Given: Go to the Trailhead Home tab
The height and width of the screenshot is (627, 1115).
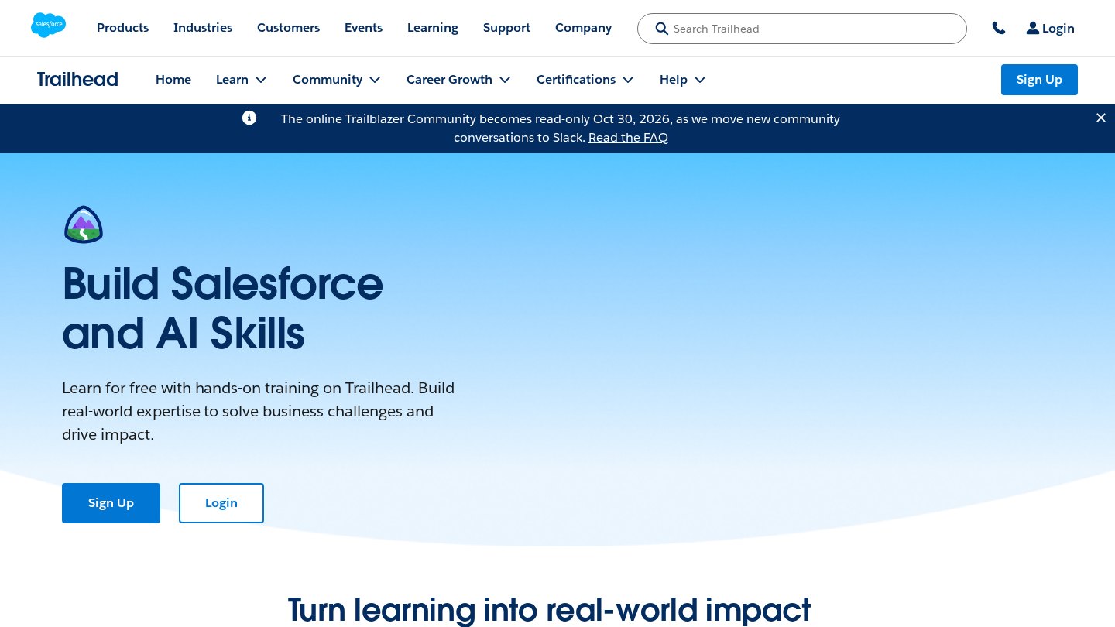Looking at the screenshot, I should pos(173,79).
